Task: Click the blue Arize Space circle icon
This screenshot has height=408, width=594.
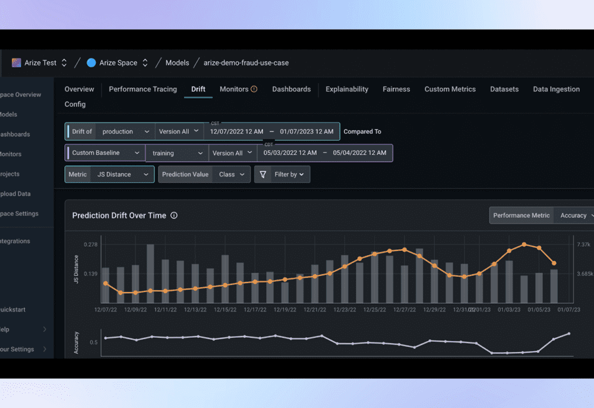Action: (91, 62)
